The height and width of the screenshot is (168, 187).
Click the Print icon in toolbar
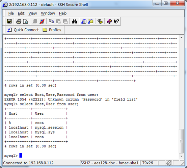[19, 22]
